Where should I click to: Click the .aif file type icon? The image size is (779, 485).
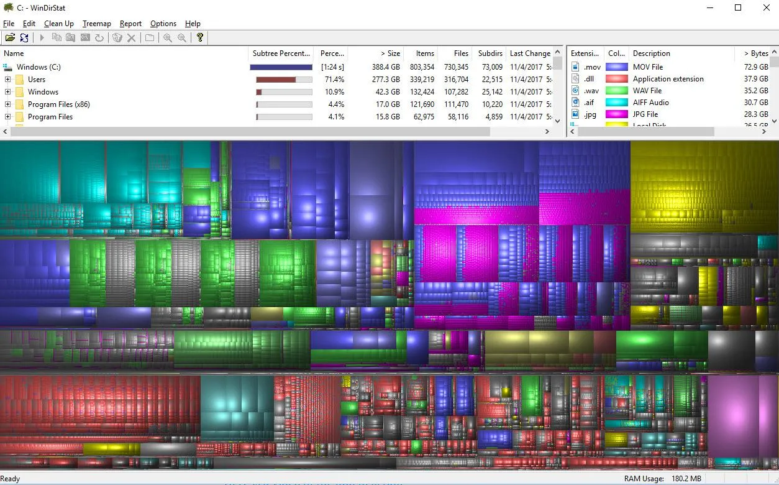click(576, 103)
